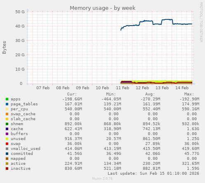Click the committed memory line in graph
205x183 pixels.
157,24
